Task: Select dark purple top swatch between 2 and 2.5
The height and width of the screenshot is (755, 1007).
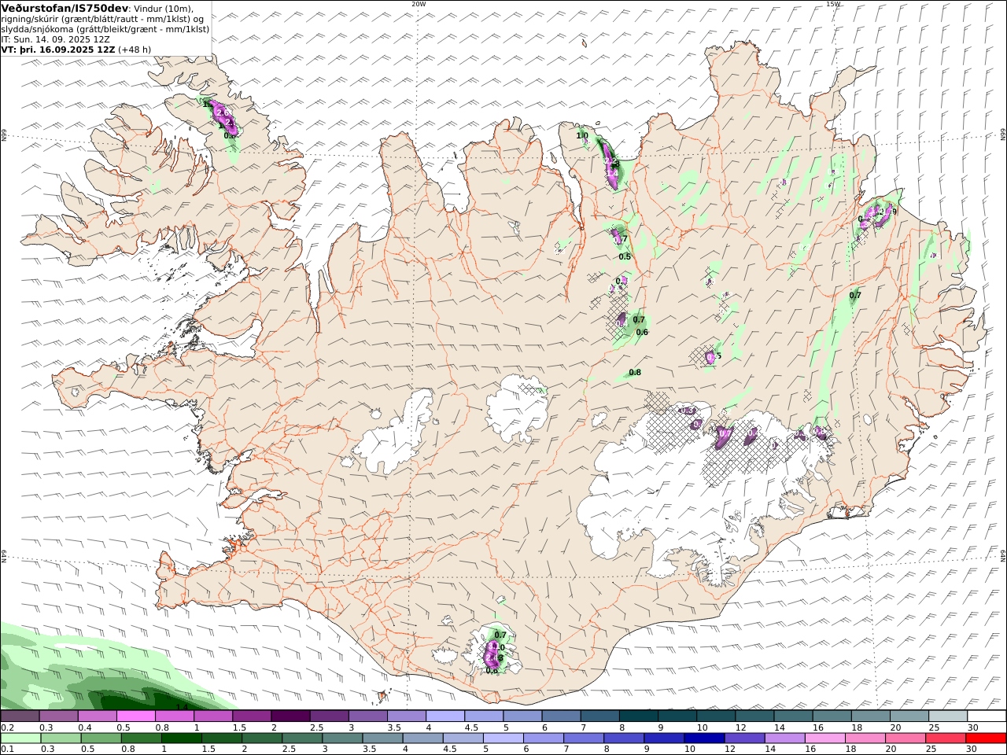Action: (x=290, y=716)
